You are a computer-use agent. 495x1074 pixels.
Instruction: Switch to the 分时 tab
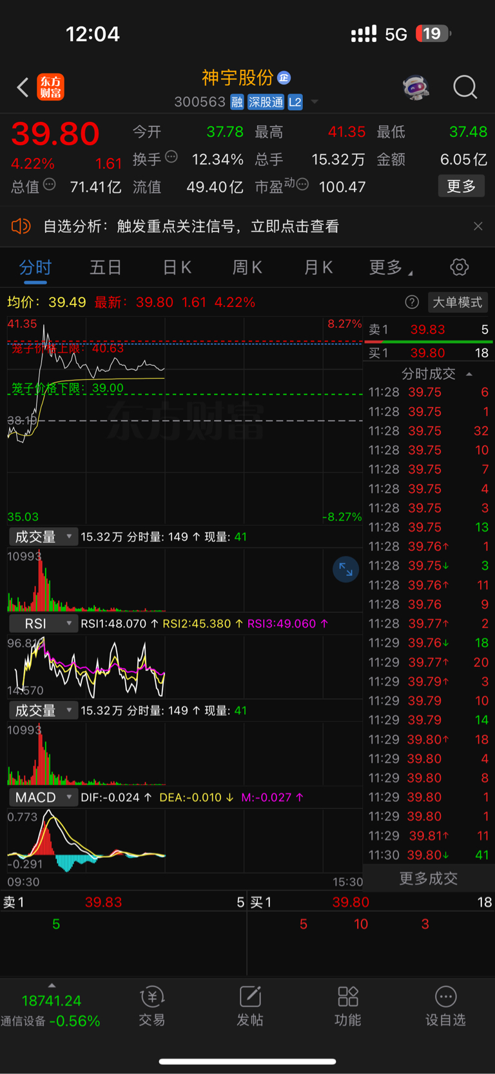(35, 268)
